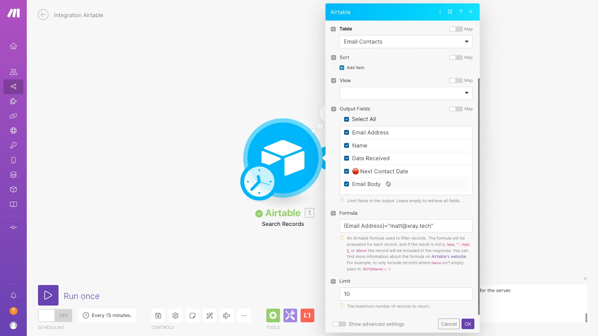Open the Make logo home
The width and height of the screenshot is (598, 336).
tap(13, 13)
